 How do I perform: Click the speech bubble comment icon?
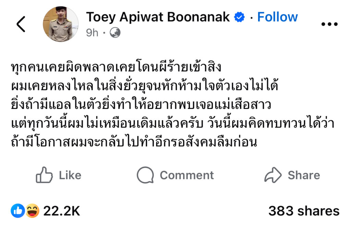point(145,175)
